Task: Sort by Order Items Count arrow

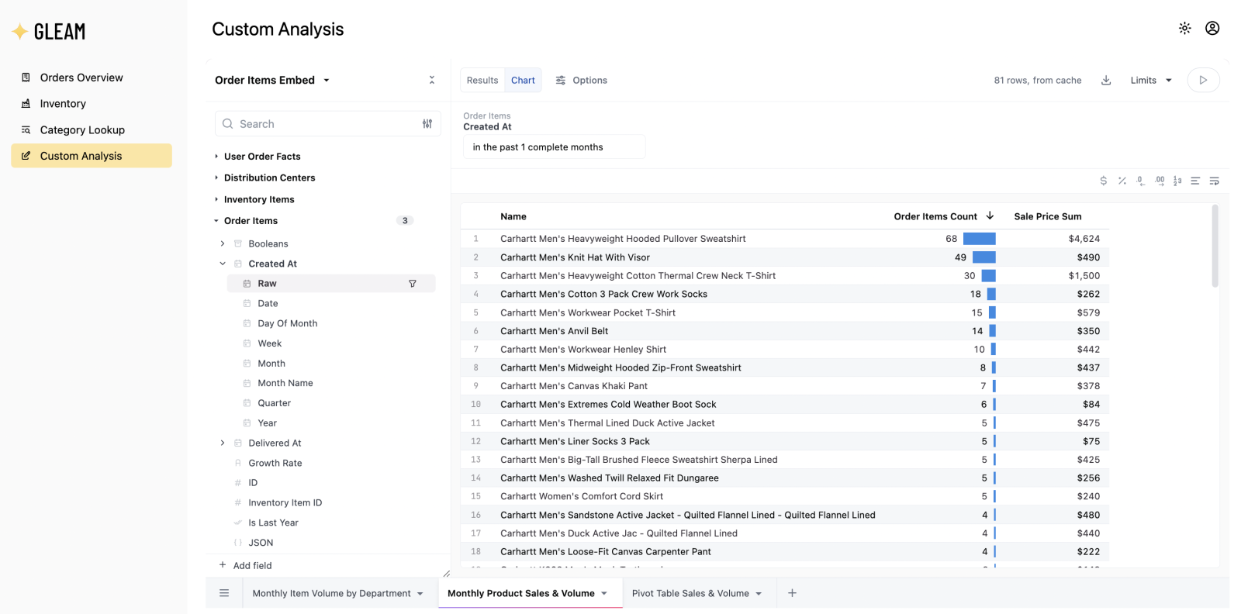Action: (990, 216)
